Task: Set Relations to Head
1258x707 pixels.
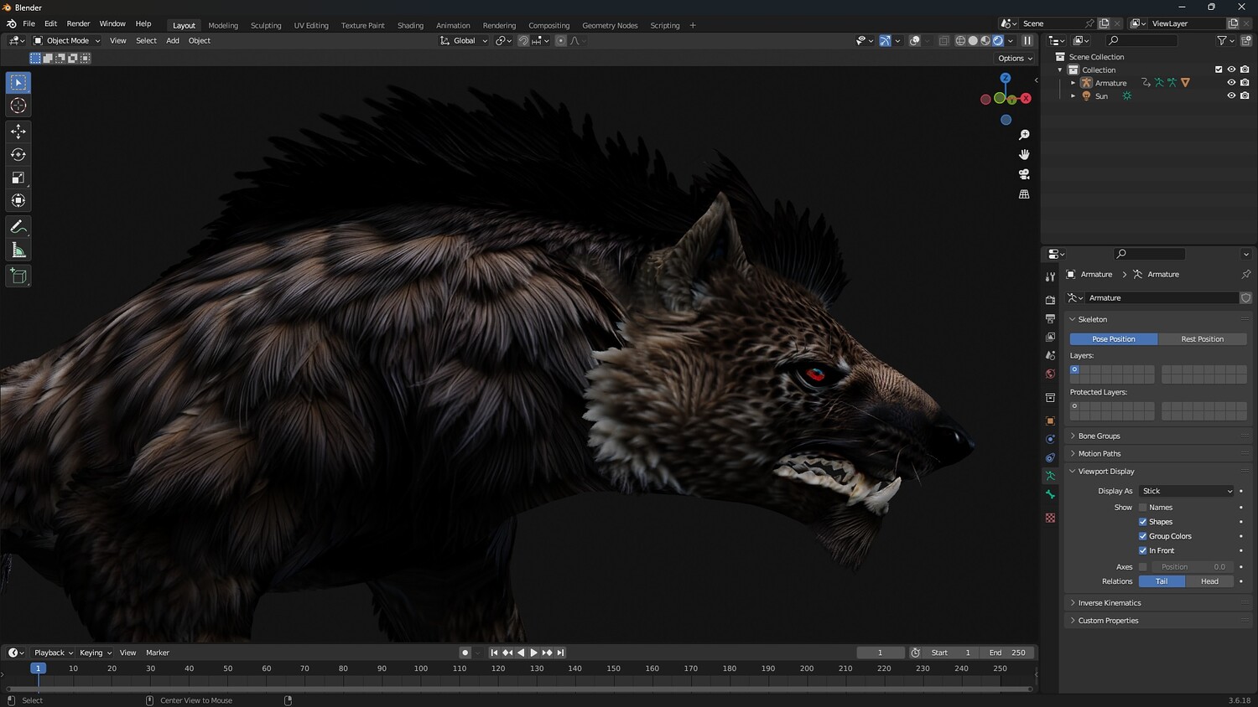Action: (x=1209, y=581)
